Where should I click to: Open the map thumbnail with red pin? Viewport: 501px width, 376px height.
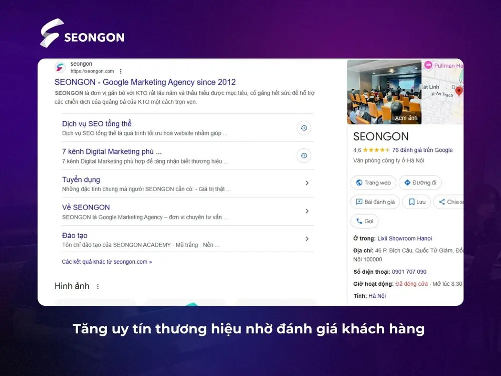point(442,92)
